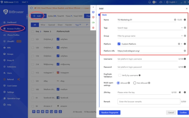Click the Random Fingerprint button

pyautogui.click(x=110, y=113)
